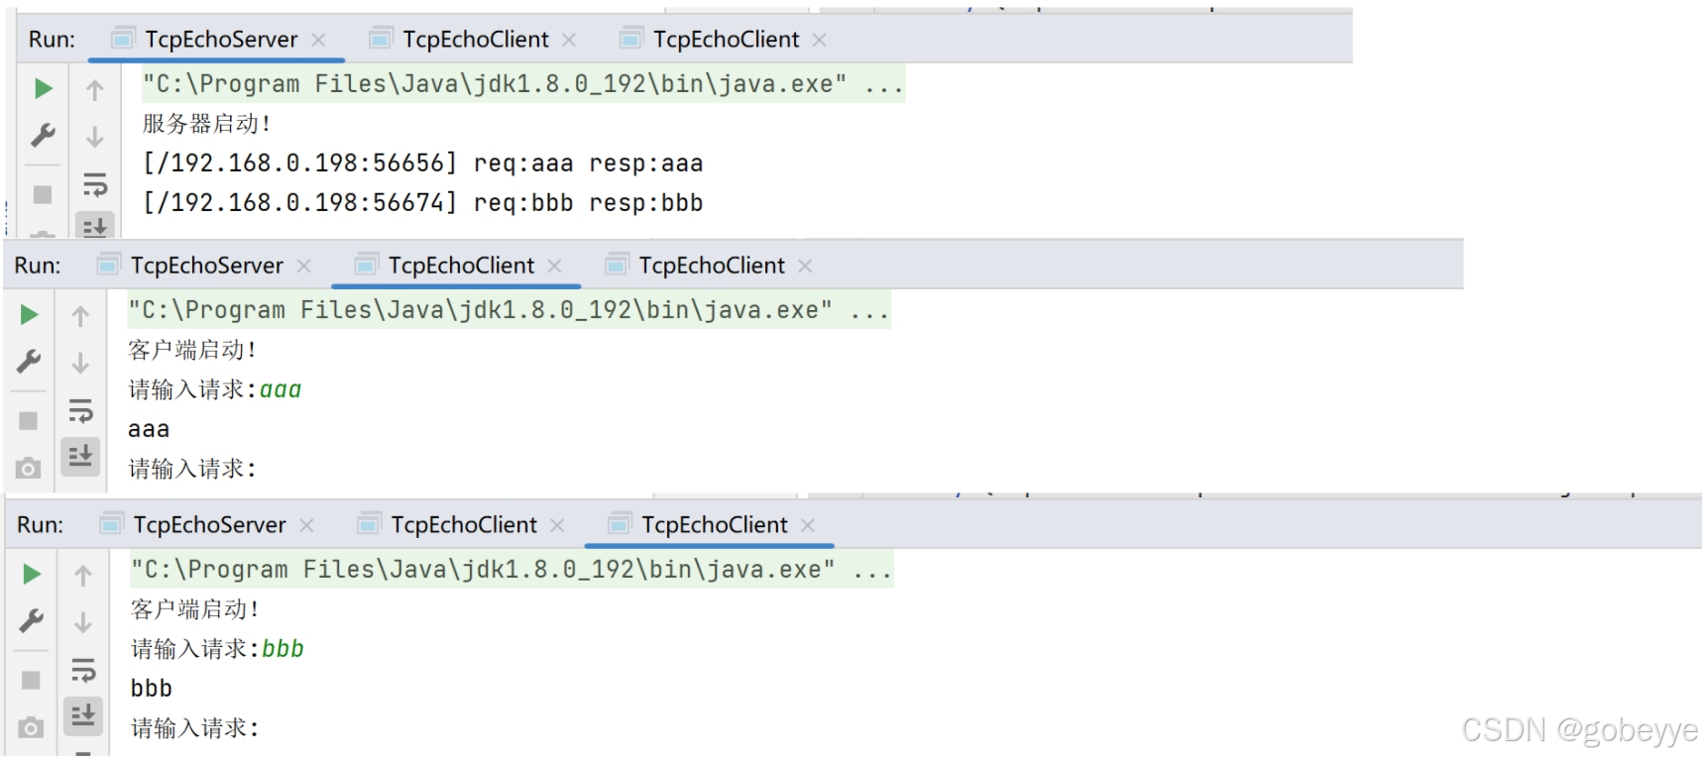1702x759 pixels.
Task: Click down-arrow stack trace in top panel
Action: point(95,137)
